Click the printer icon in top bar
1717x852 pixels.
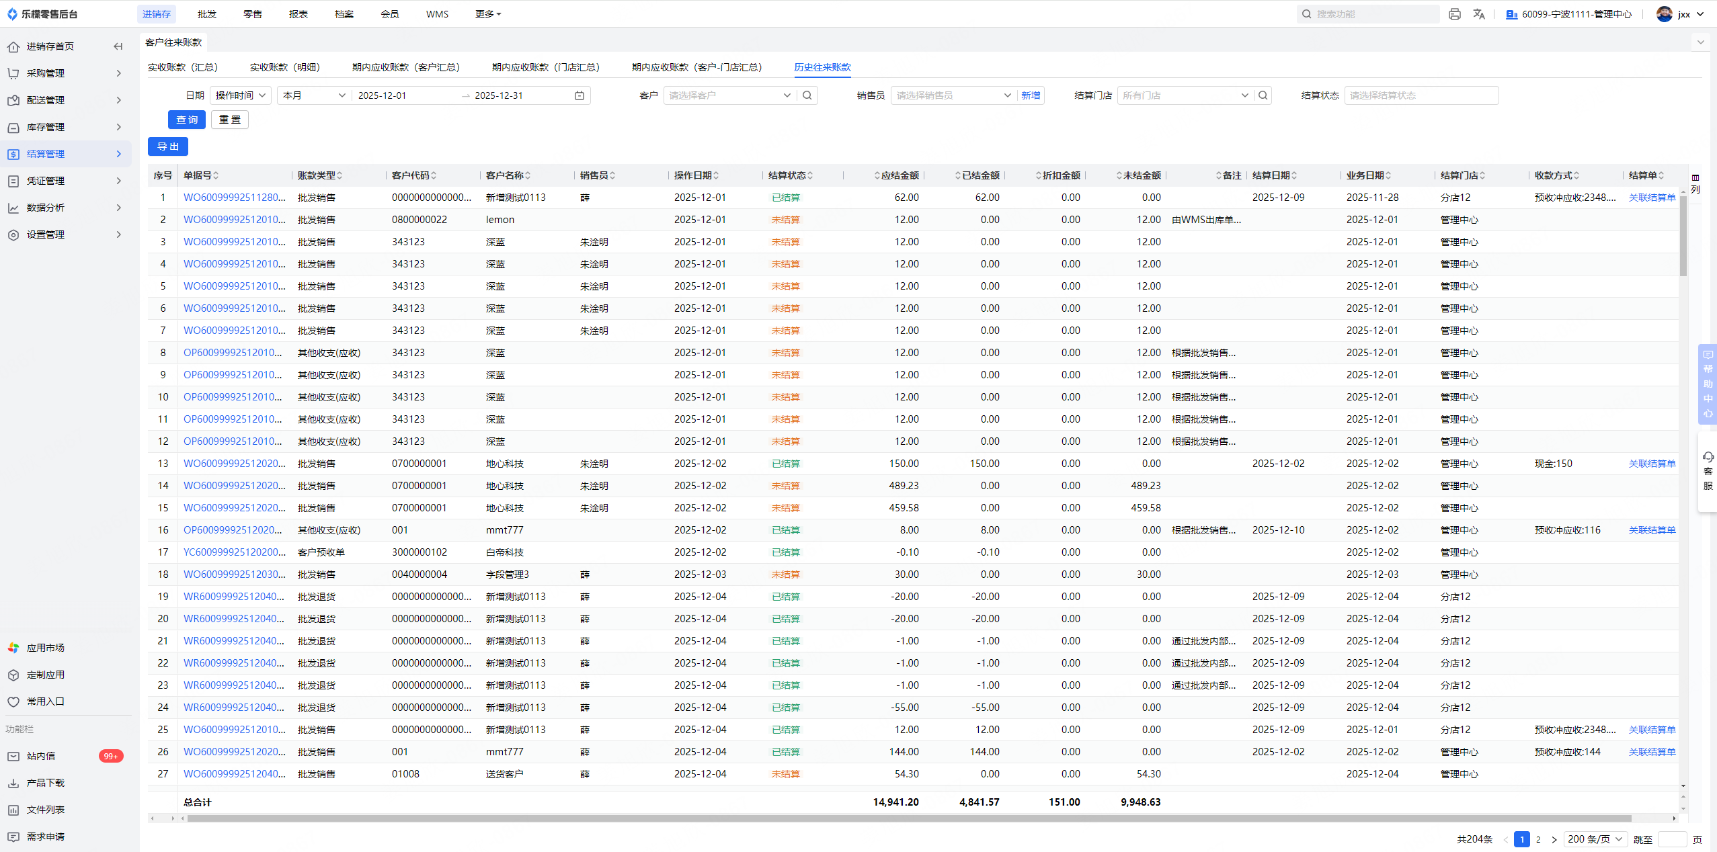[1454, 14]
